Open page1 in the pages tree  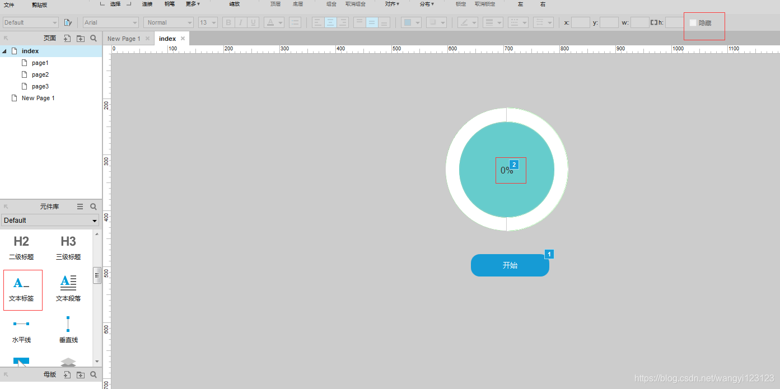coord(40,63)
